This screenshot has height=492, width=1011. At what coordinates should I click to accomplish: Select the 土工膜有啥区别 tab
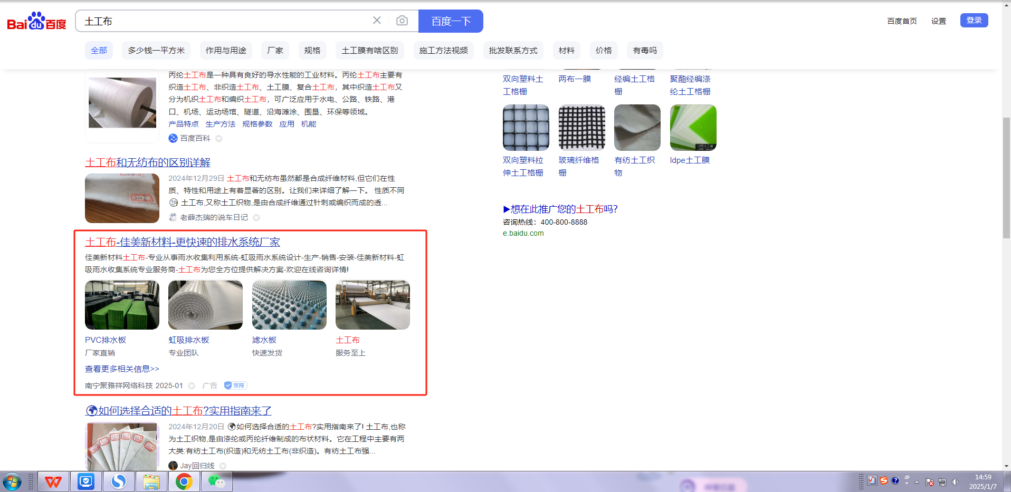(x=370, y=51)
